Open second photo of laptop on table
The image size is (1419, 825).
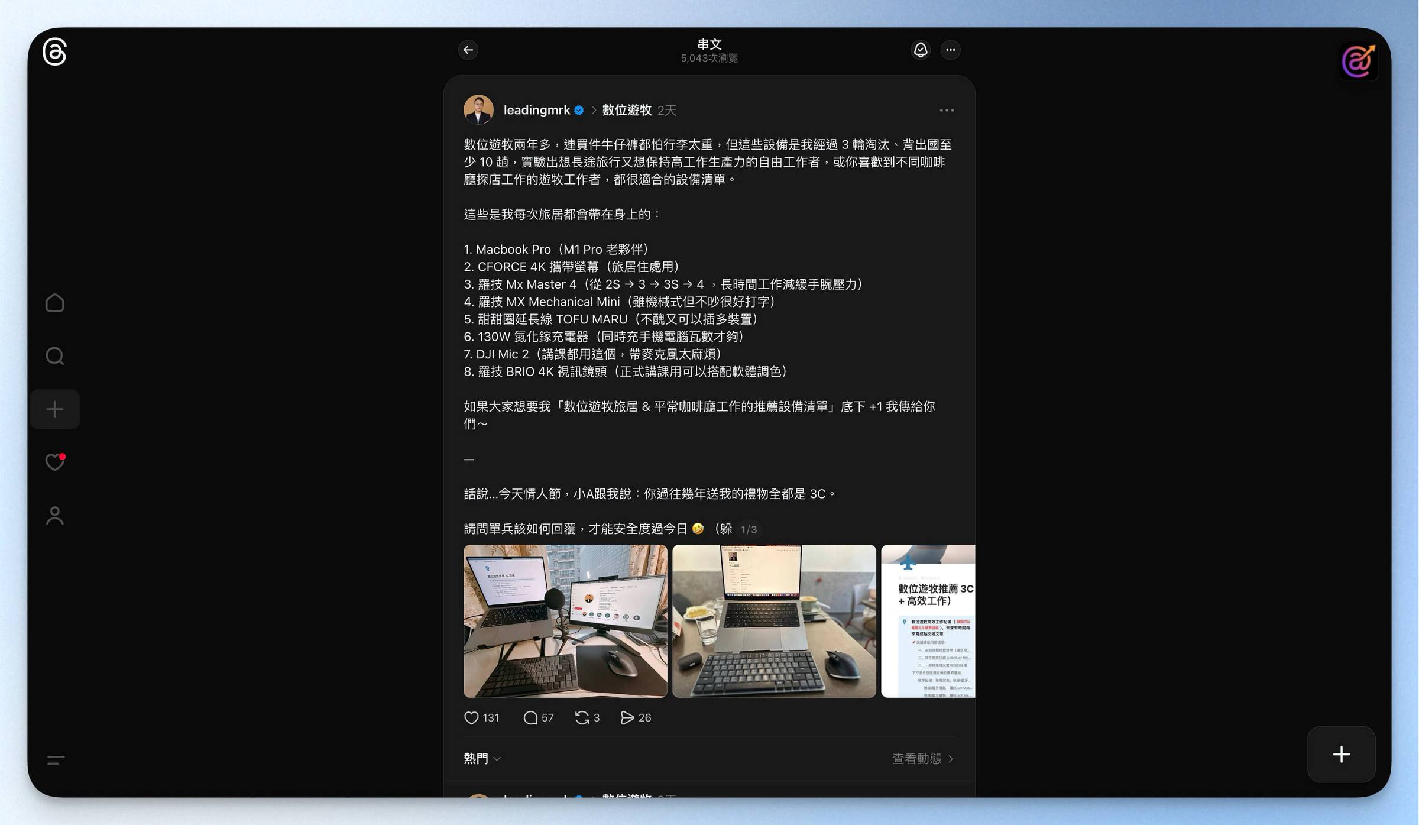773,621
